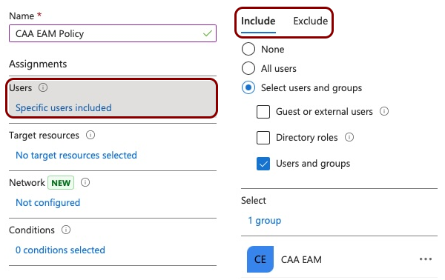This screenshot has width=445, height=280.
Task: Uncheck the Users and groups checkbox
Action: coord(263,164)
